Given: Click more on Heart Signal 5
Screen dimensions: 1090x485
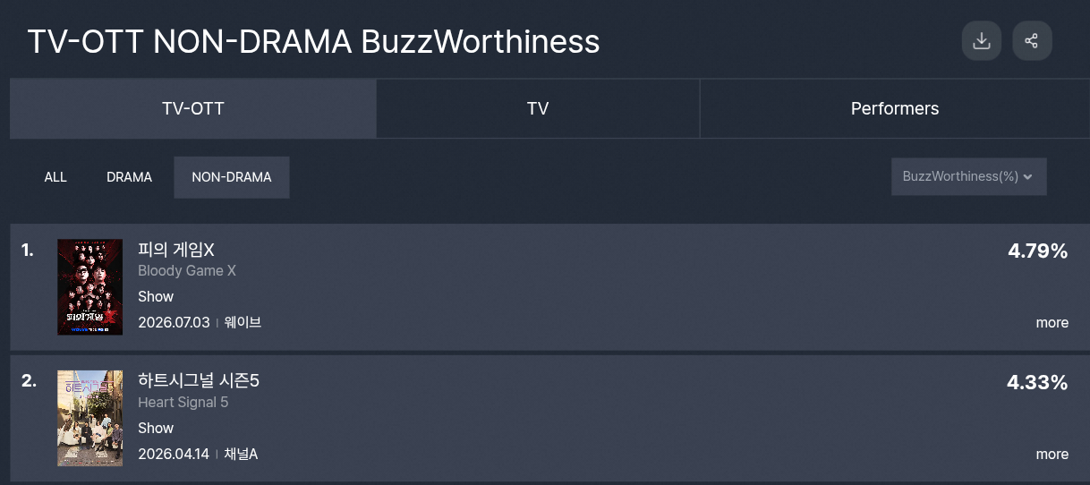Looking at the screenshot, I should coord(1052,454).
